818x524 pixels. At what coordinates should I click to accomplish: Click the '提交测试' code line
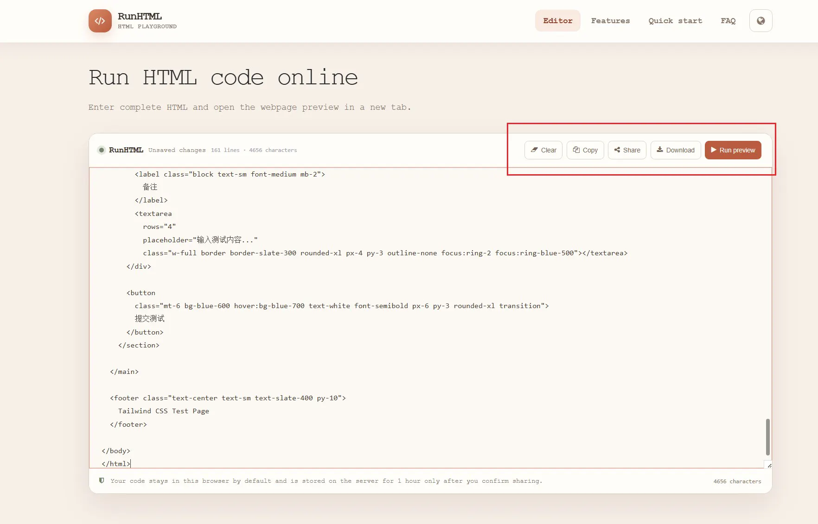pos(149,319)
